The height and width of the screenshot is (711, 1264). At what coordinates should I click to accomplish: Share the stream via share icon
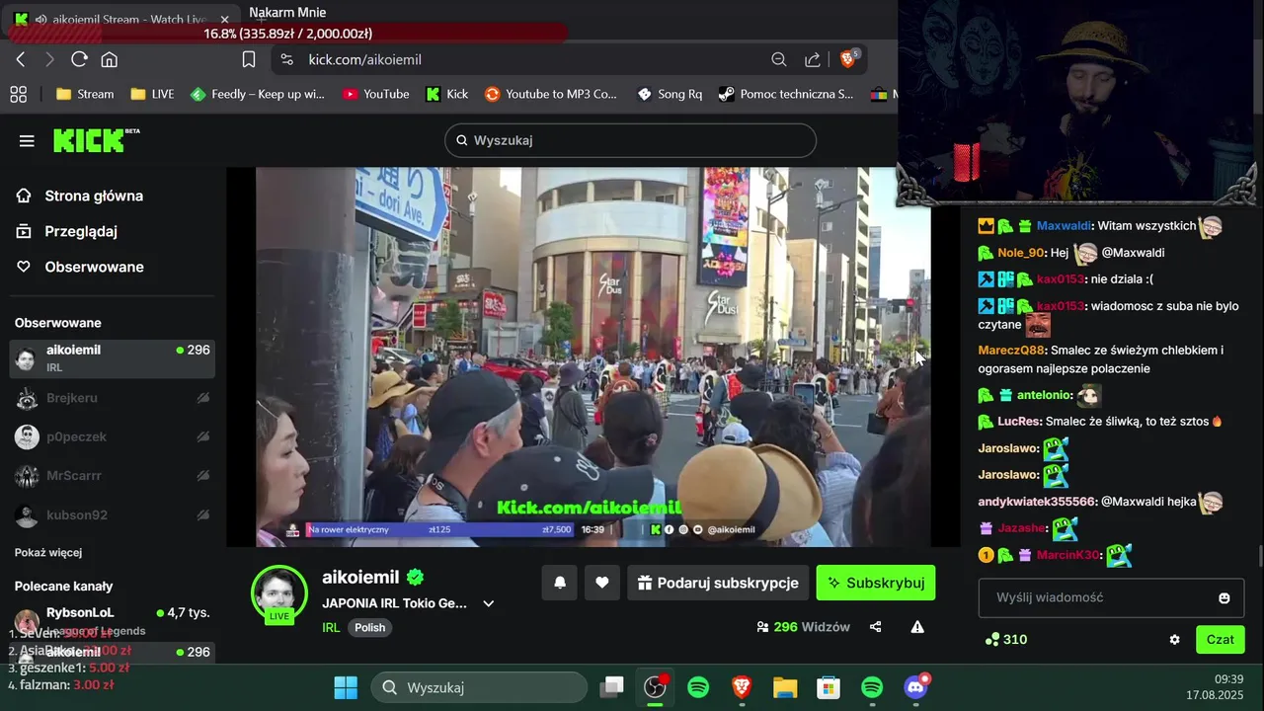875,627
